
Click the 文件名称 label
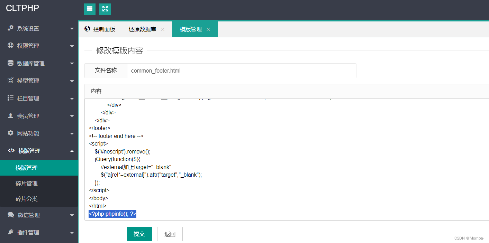pos(106,71)
